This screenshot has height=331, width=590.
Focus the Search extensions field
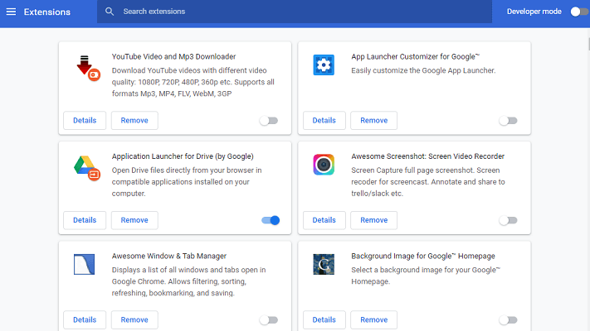295,12
